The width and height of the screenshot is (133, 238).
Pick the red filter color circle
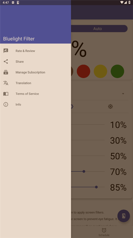tap(83, 71)
